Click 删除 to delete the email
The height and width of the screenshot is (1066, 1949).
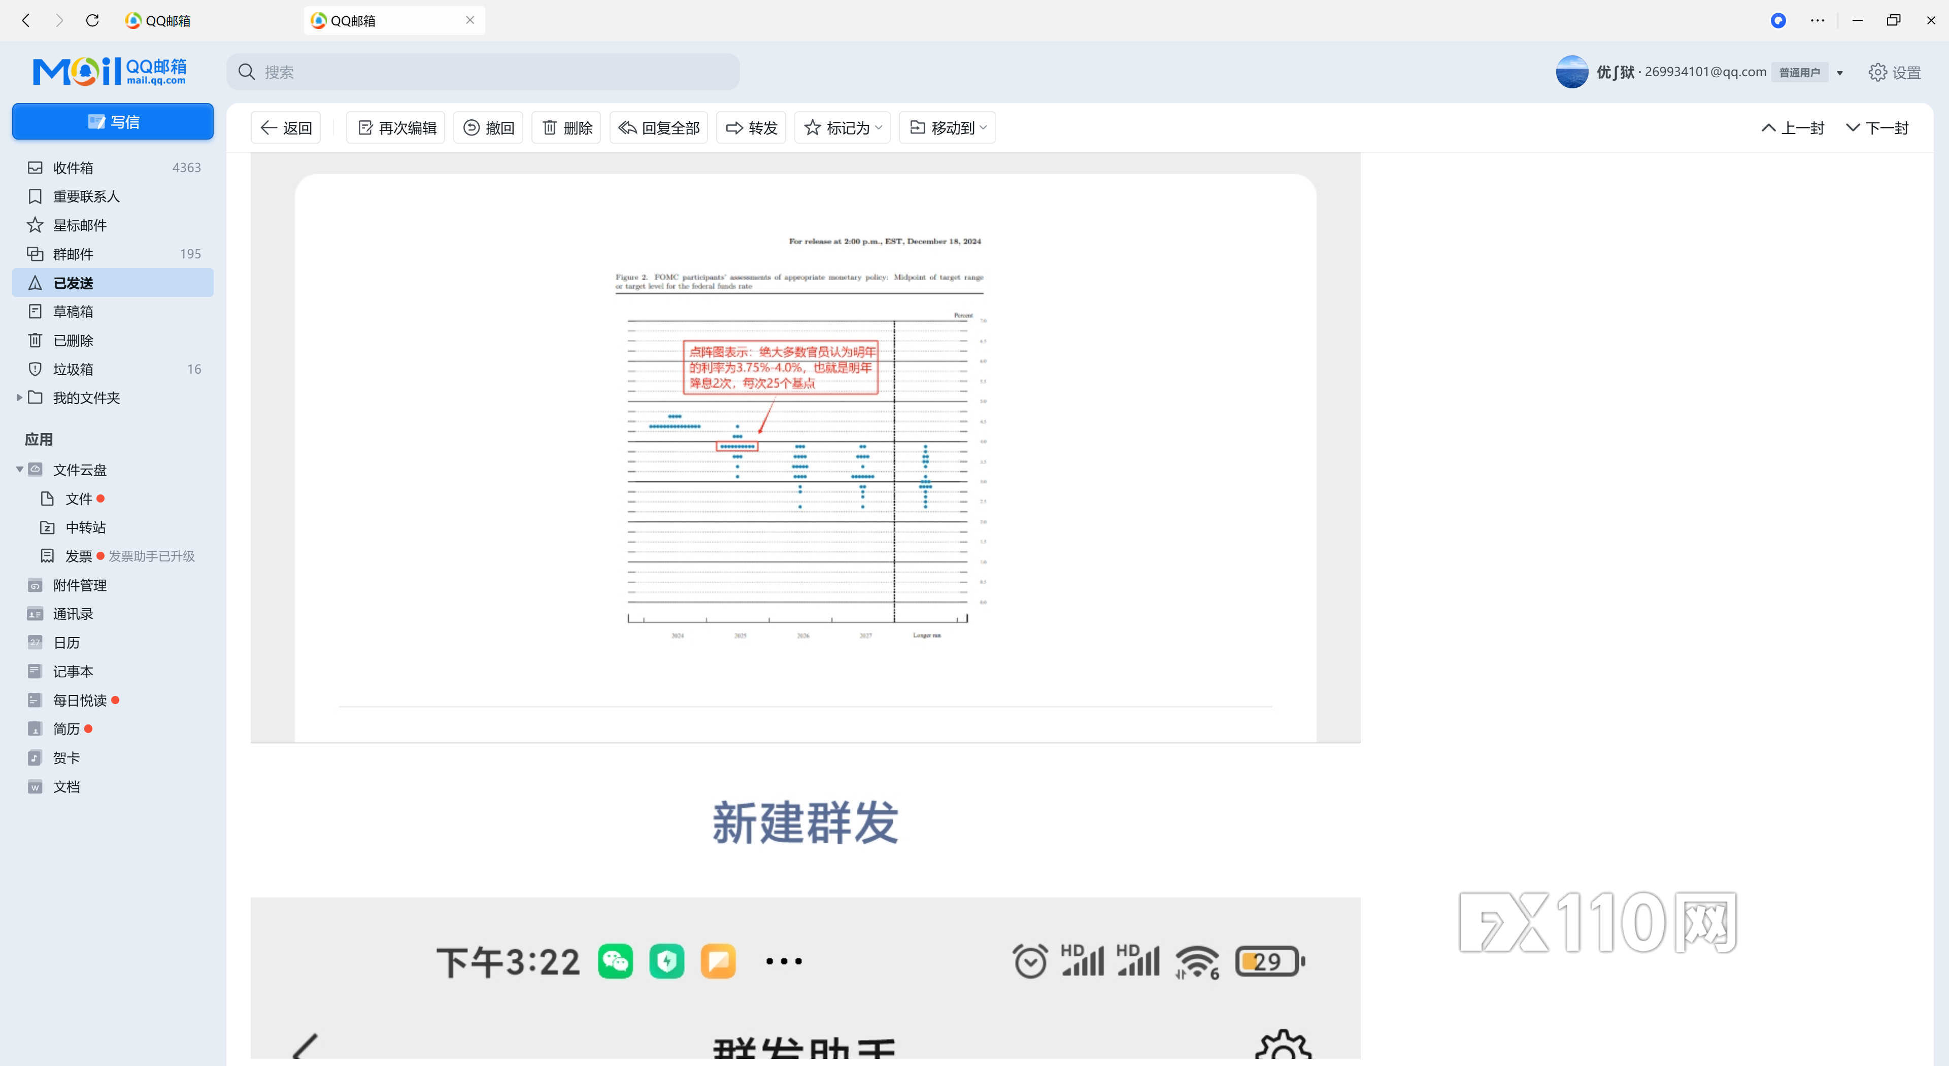tap(567, 128)
